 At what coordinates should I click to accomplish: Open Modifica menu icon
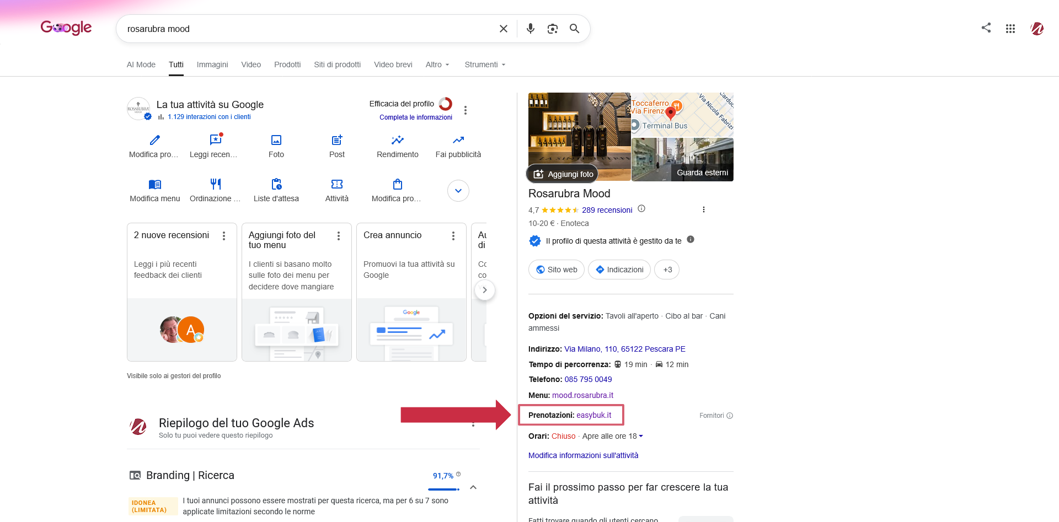[155, 184]
